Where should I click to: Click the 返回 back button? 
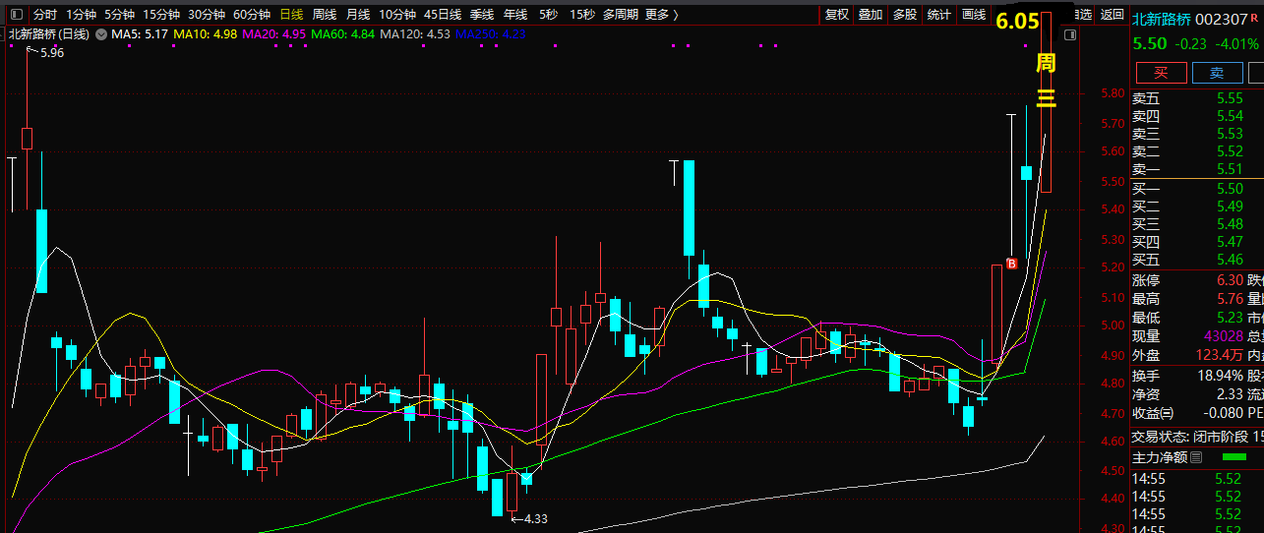click(1112, 15)
